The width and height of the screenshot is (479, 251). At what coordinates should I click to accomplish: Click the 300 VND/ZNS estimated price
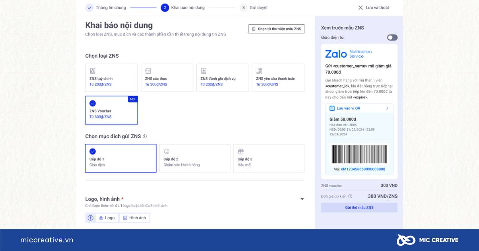coord(383,196)
